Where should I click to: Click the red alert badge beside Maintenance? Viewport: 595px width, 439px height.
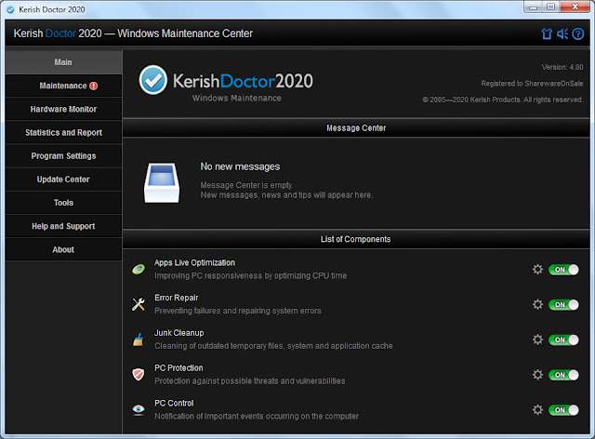pos(93,86)
